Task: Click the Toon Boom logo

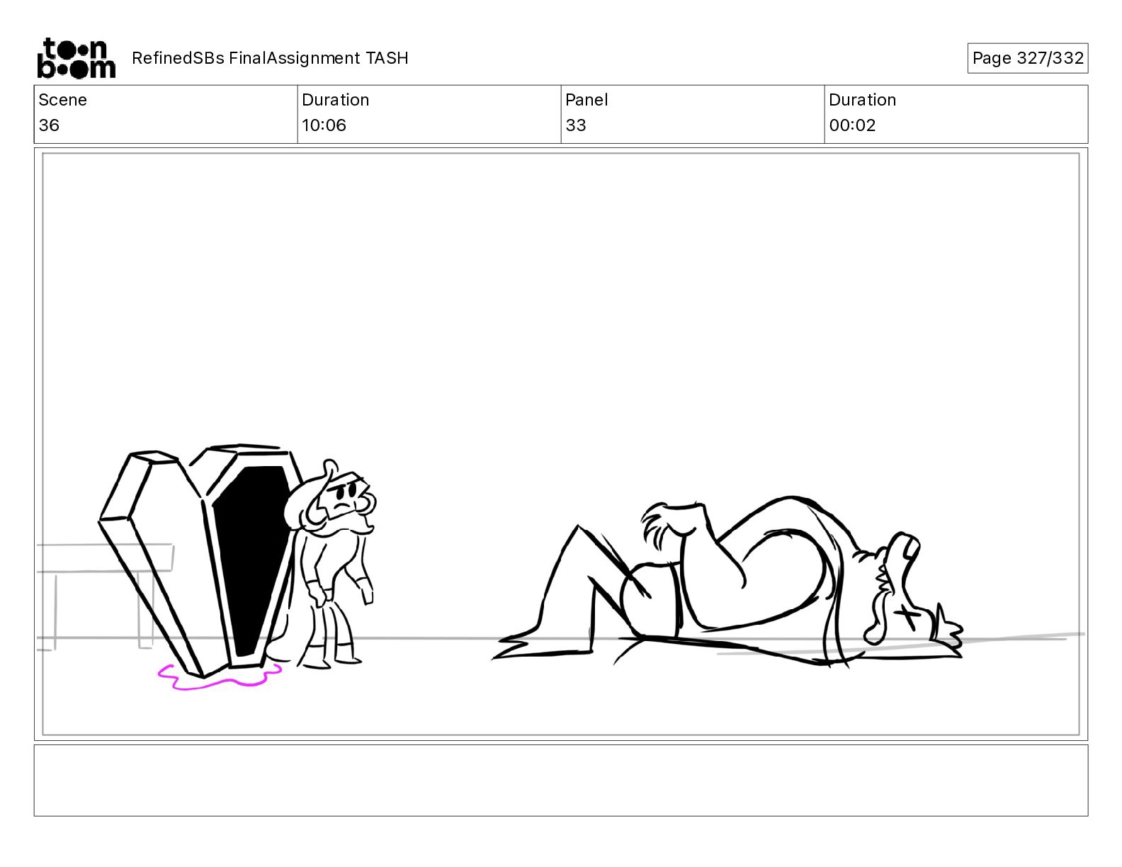Action: (x=76, y=58)
